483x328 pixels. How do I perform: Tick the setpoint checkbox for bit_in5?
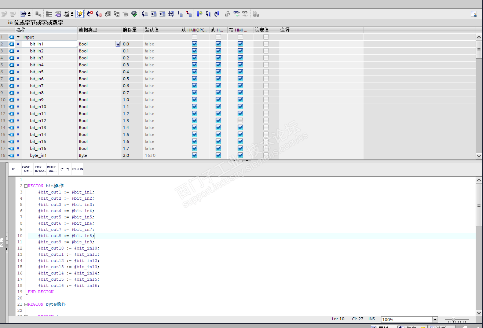point(266,72)
